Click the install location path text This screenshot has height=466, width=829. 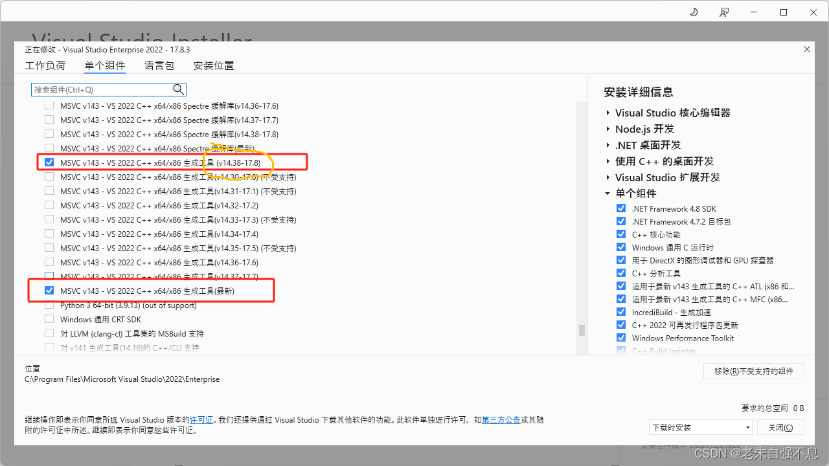[122, 379]
